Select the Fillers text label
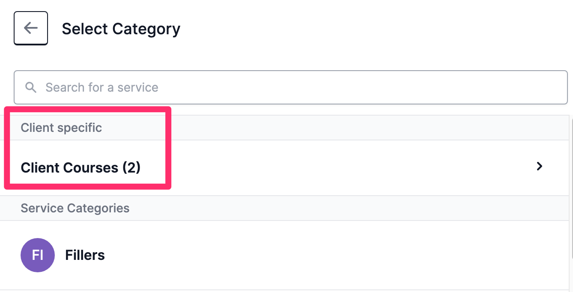The width and height of the screenshot is (573, 292). [85, 255]
